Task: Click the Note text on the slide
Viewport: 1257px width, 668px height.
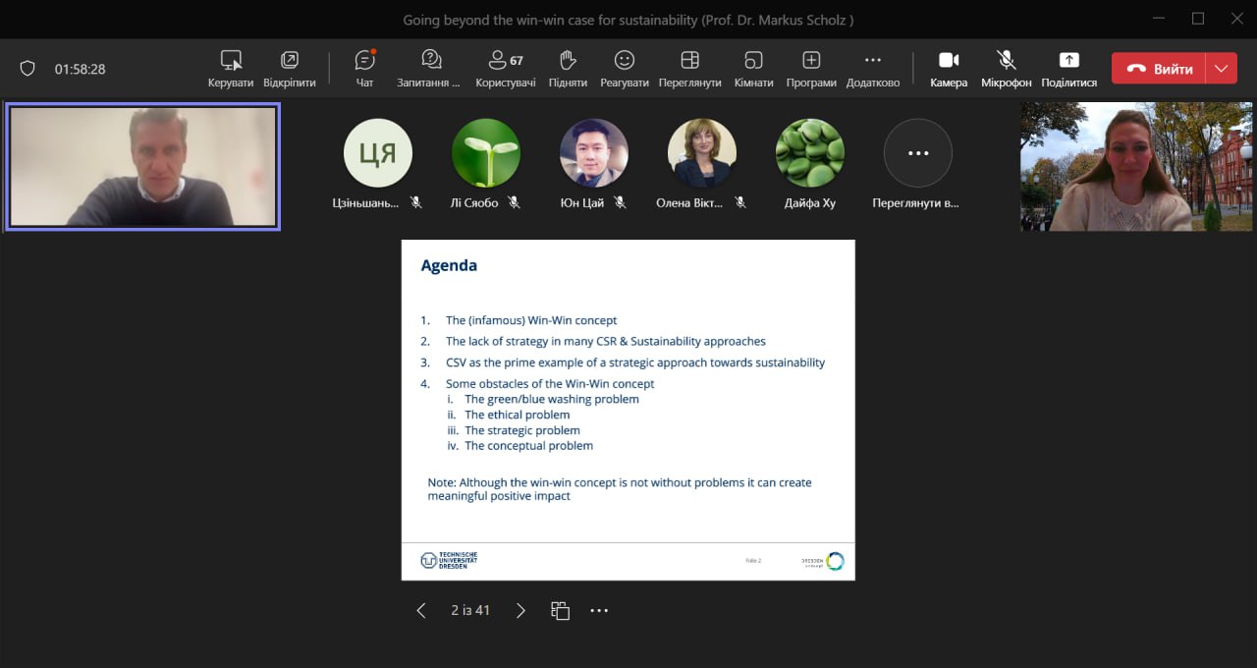Action: pos(620,489)
